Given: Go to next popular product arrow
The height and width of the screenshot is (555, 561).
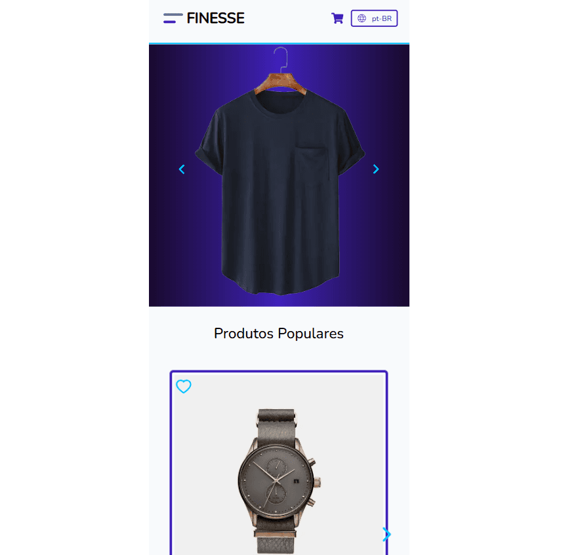Looking at the screenshot, I should pyautogui.click(x=386, y=534).
